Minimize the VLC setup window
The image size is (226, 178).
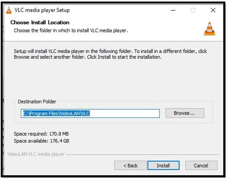173,10
